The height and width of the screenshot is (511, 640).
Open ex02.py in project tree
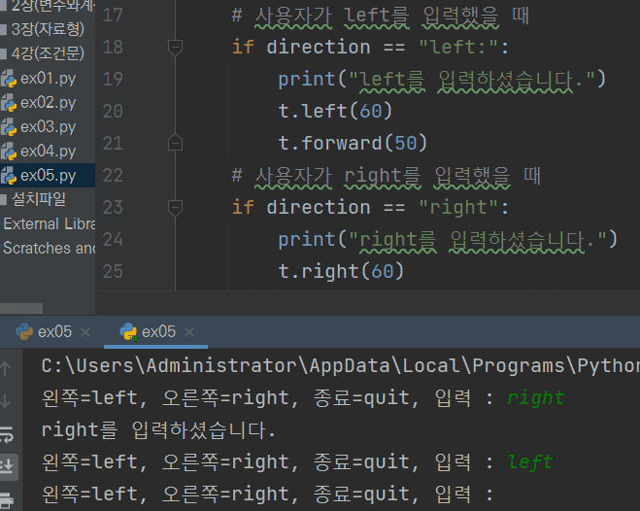49,103
